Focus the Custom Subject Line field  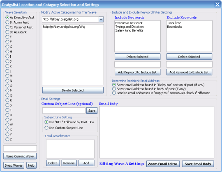(x=64, y=111)
